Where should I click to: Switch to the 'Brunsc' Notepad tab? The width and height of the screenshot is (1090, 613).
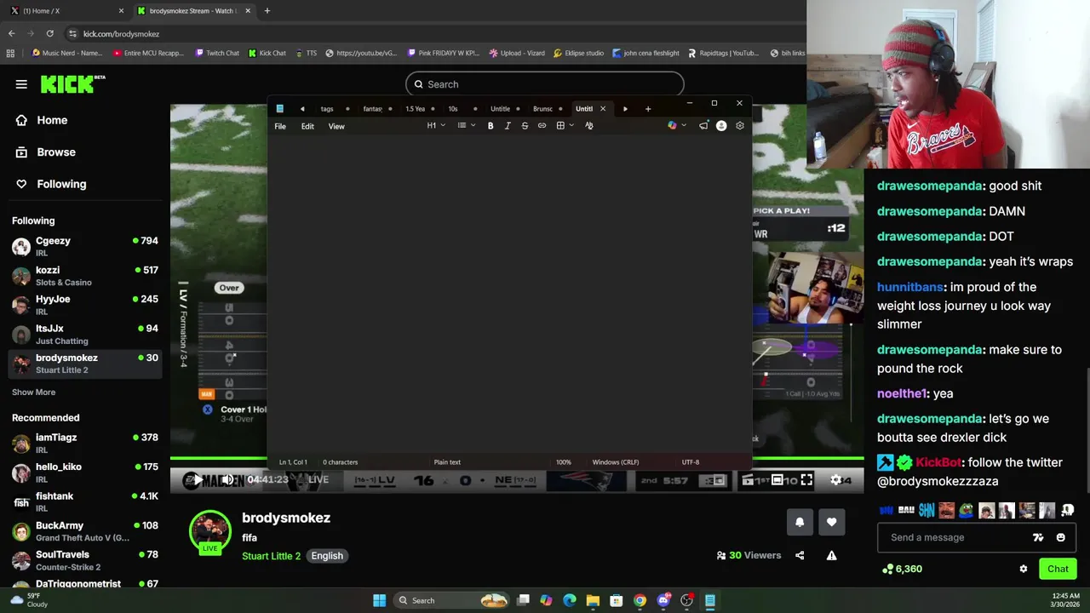pyautogui.click(x=548, y=109)
